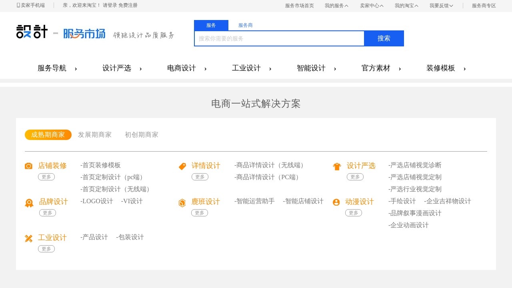This screenshot has height=288, width=512.
Task: Open 服务商专区 link
Action: 484,6
